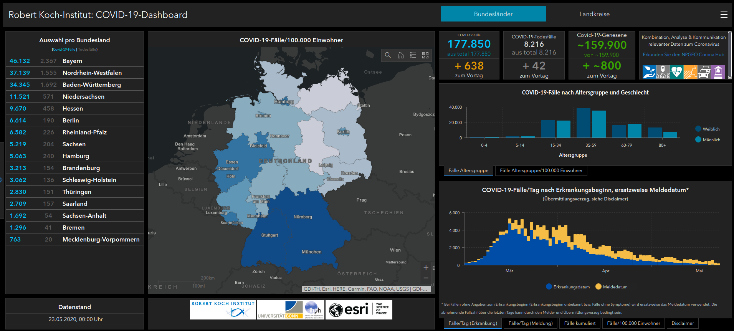Click the cars traffic icon
Image resolution: width=734 pixels, height=331 pixels.
tap(704, 72)
